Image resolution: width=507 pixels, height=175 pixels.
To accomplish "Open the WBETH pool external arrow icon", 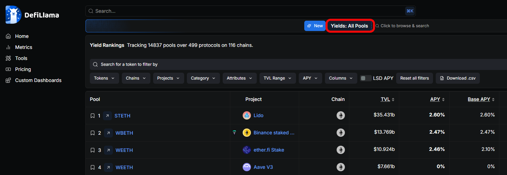I will (x=108, y=133).
